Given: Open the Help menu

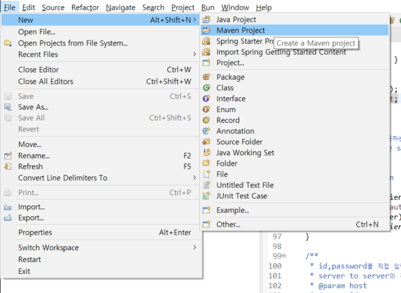Looking at the screenshot, I should pyautogui.click(x=264, y=7).
